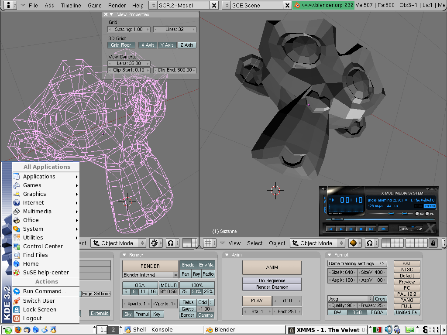This screenshot has width=447, height=335.
Task: Click the XMMS stop playback button
Action: 361,229
